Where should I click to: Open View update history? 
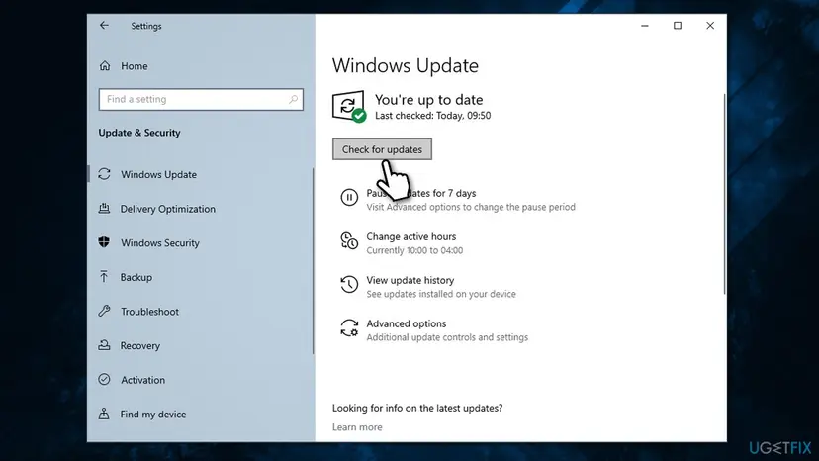point(410,280)
